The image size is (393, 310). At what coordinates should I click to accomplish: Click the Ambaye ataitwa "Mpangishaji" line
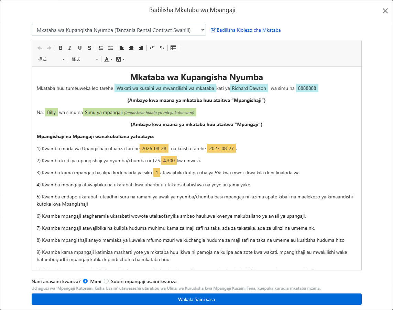197,100
